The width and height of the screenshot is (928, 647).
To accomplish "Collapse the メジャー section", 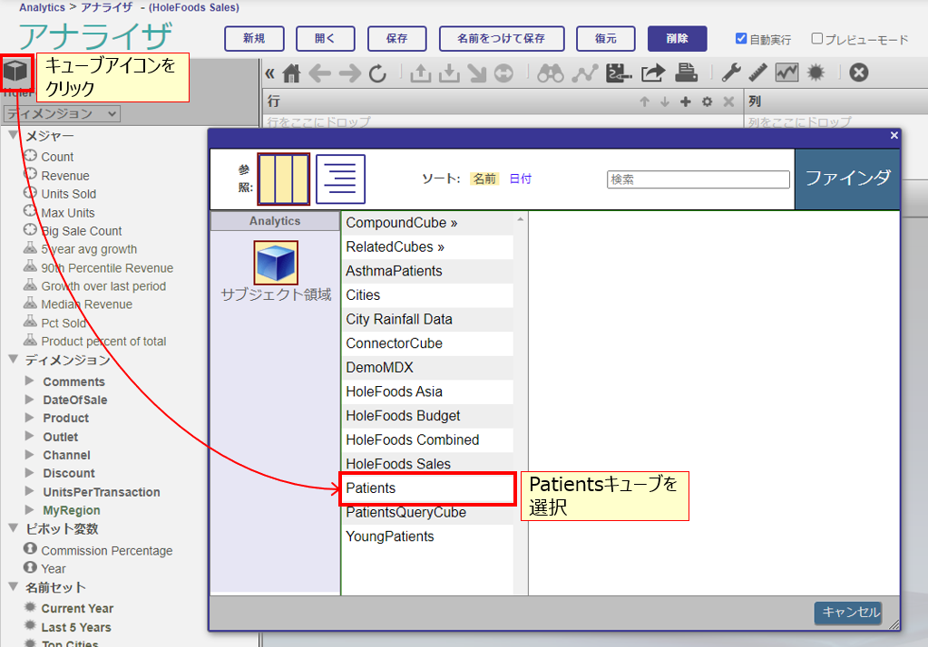I will 14,136.
